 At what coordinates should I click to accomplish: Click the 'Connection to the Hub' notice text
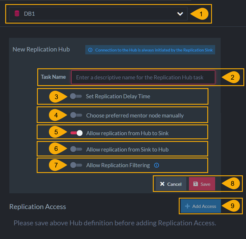coord(154,50)
